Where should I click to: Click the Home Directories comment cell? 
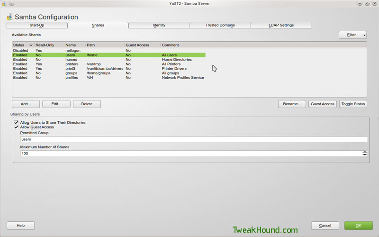(x=177, y=60)
